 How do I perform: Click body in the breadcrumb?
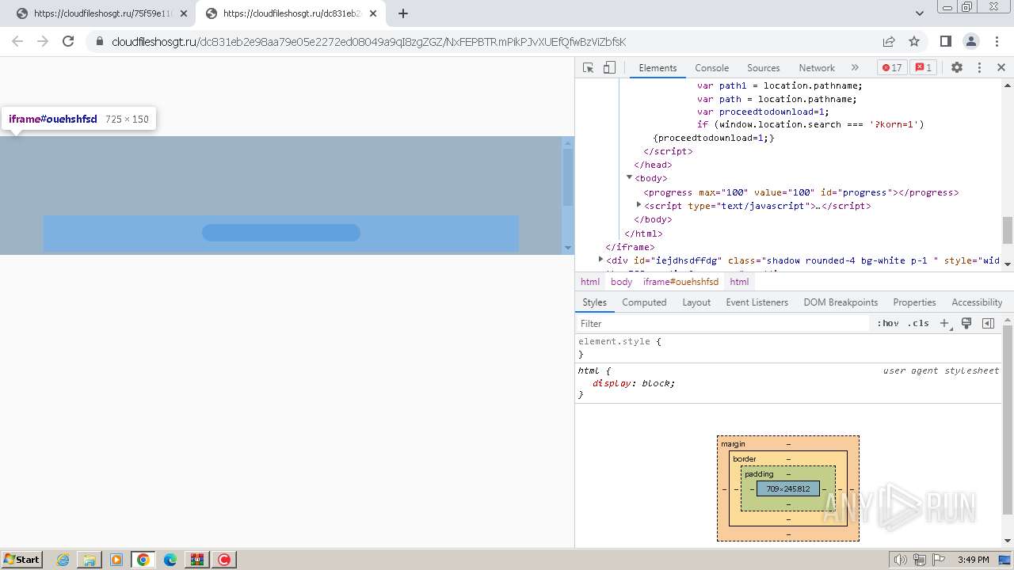click(621, 282)
